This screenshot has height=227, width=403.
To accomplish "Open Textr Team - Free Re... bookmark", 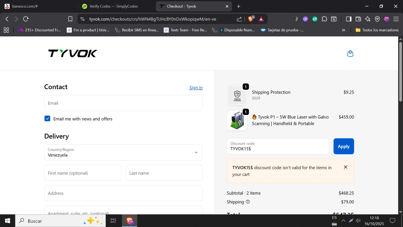I will (185, 30).
